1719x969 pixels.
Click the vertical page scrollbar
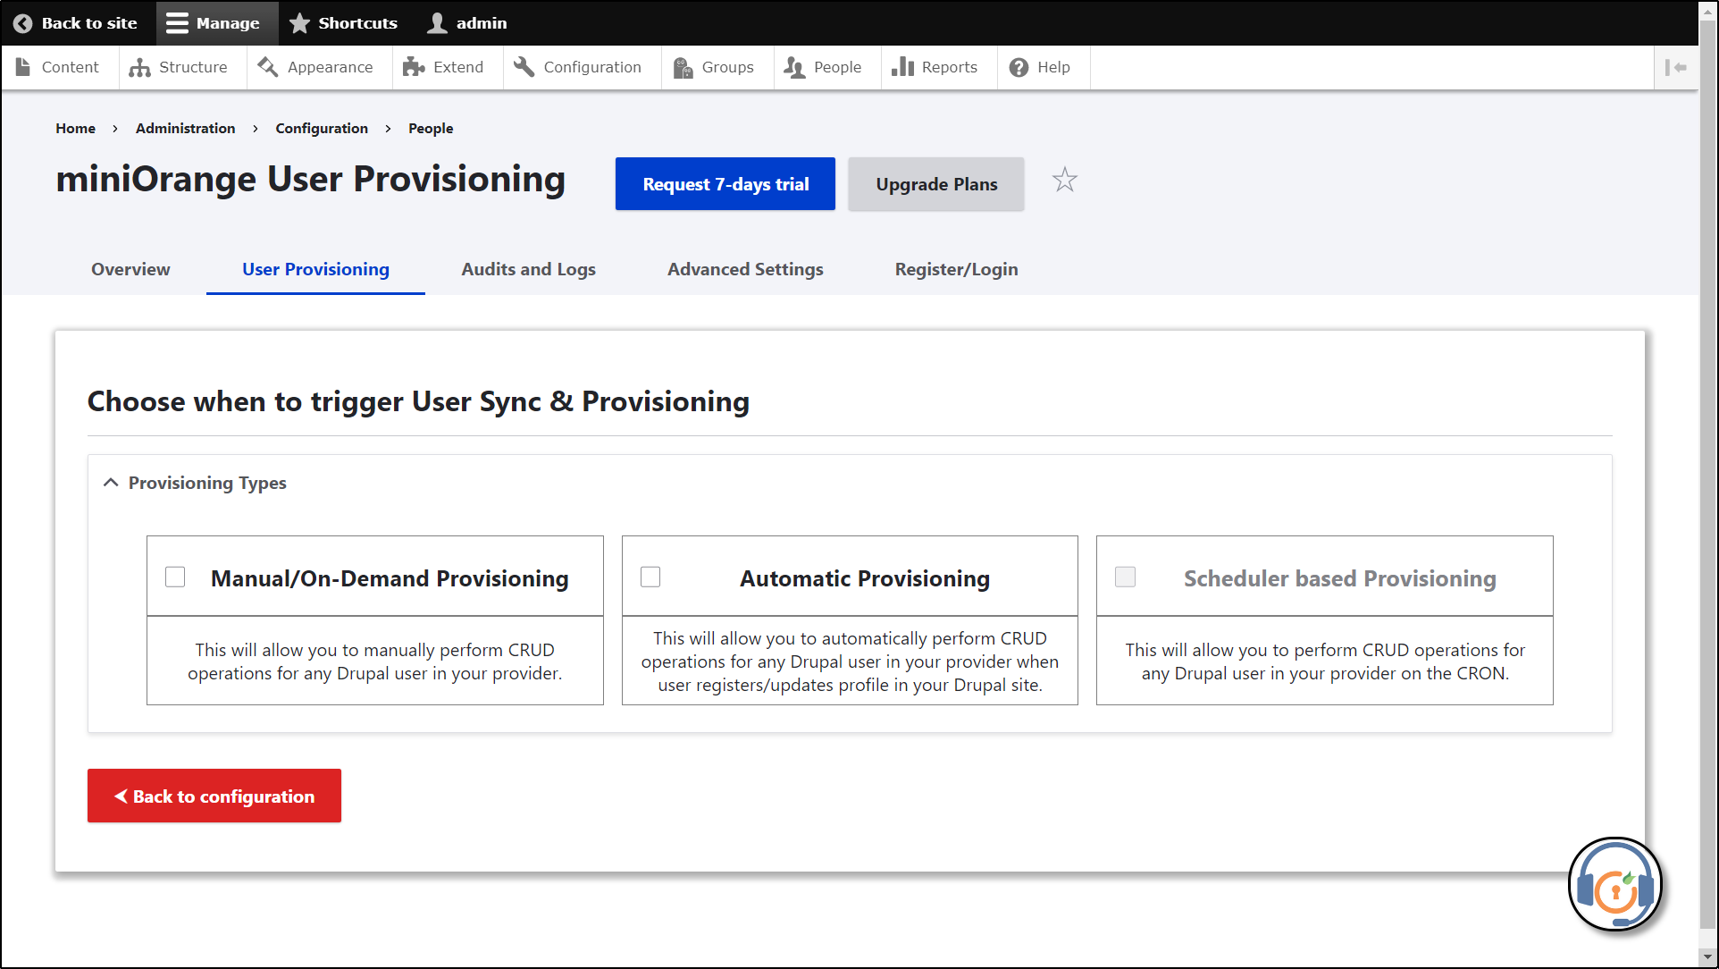pos(1708,474)
